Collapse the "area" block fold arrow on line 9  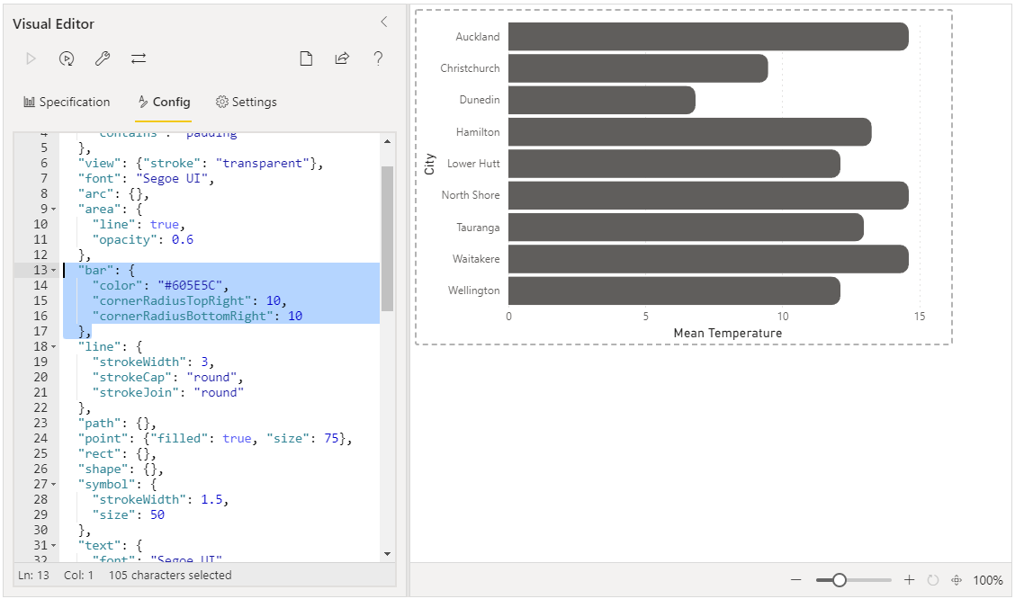[x=54, y=210]
